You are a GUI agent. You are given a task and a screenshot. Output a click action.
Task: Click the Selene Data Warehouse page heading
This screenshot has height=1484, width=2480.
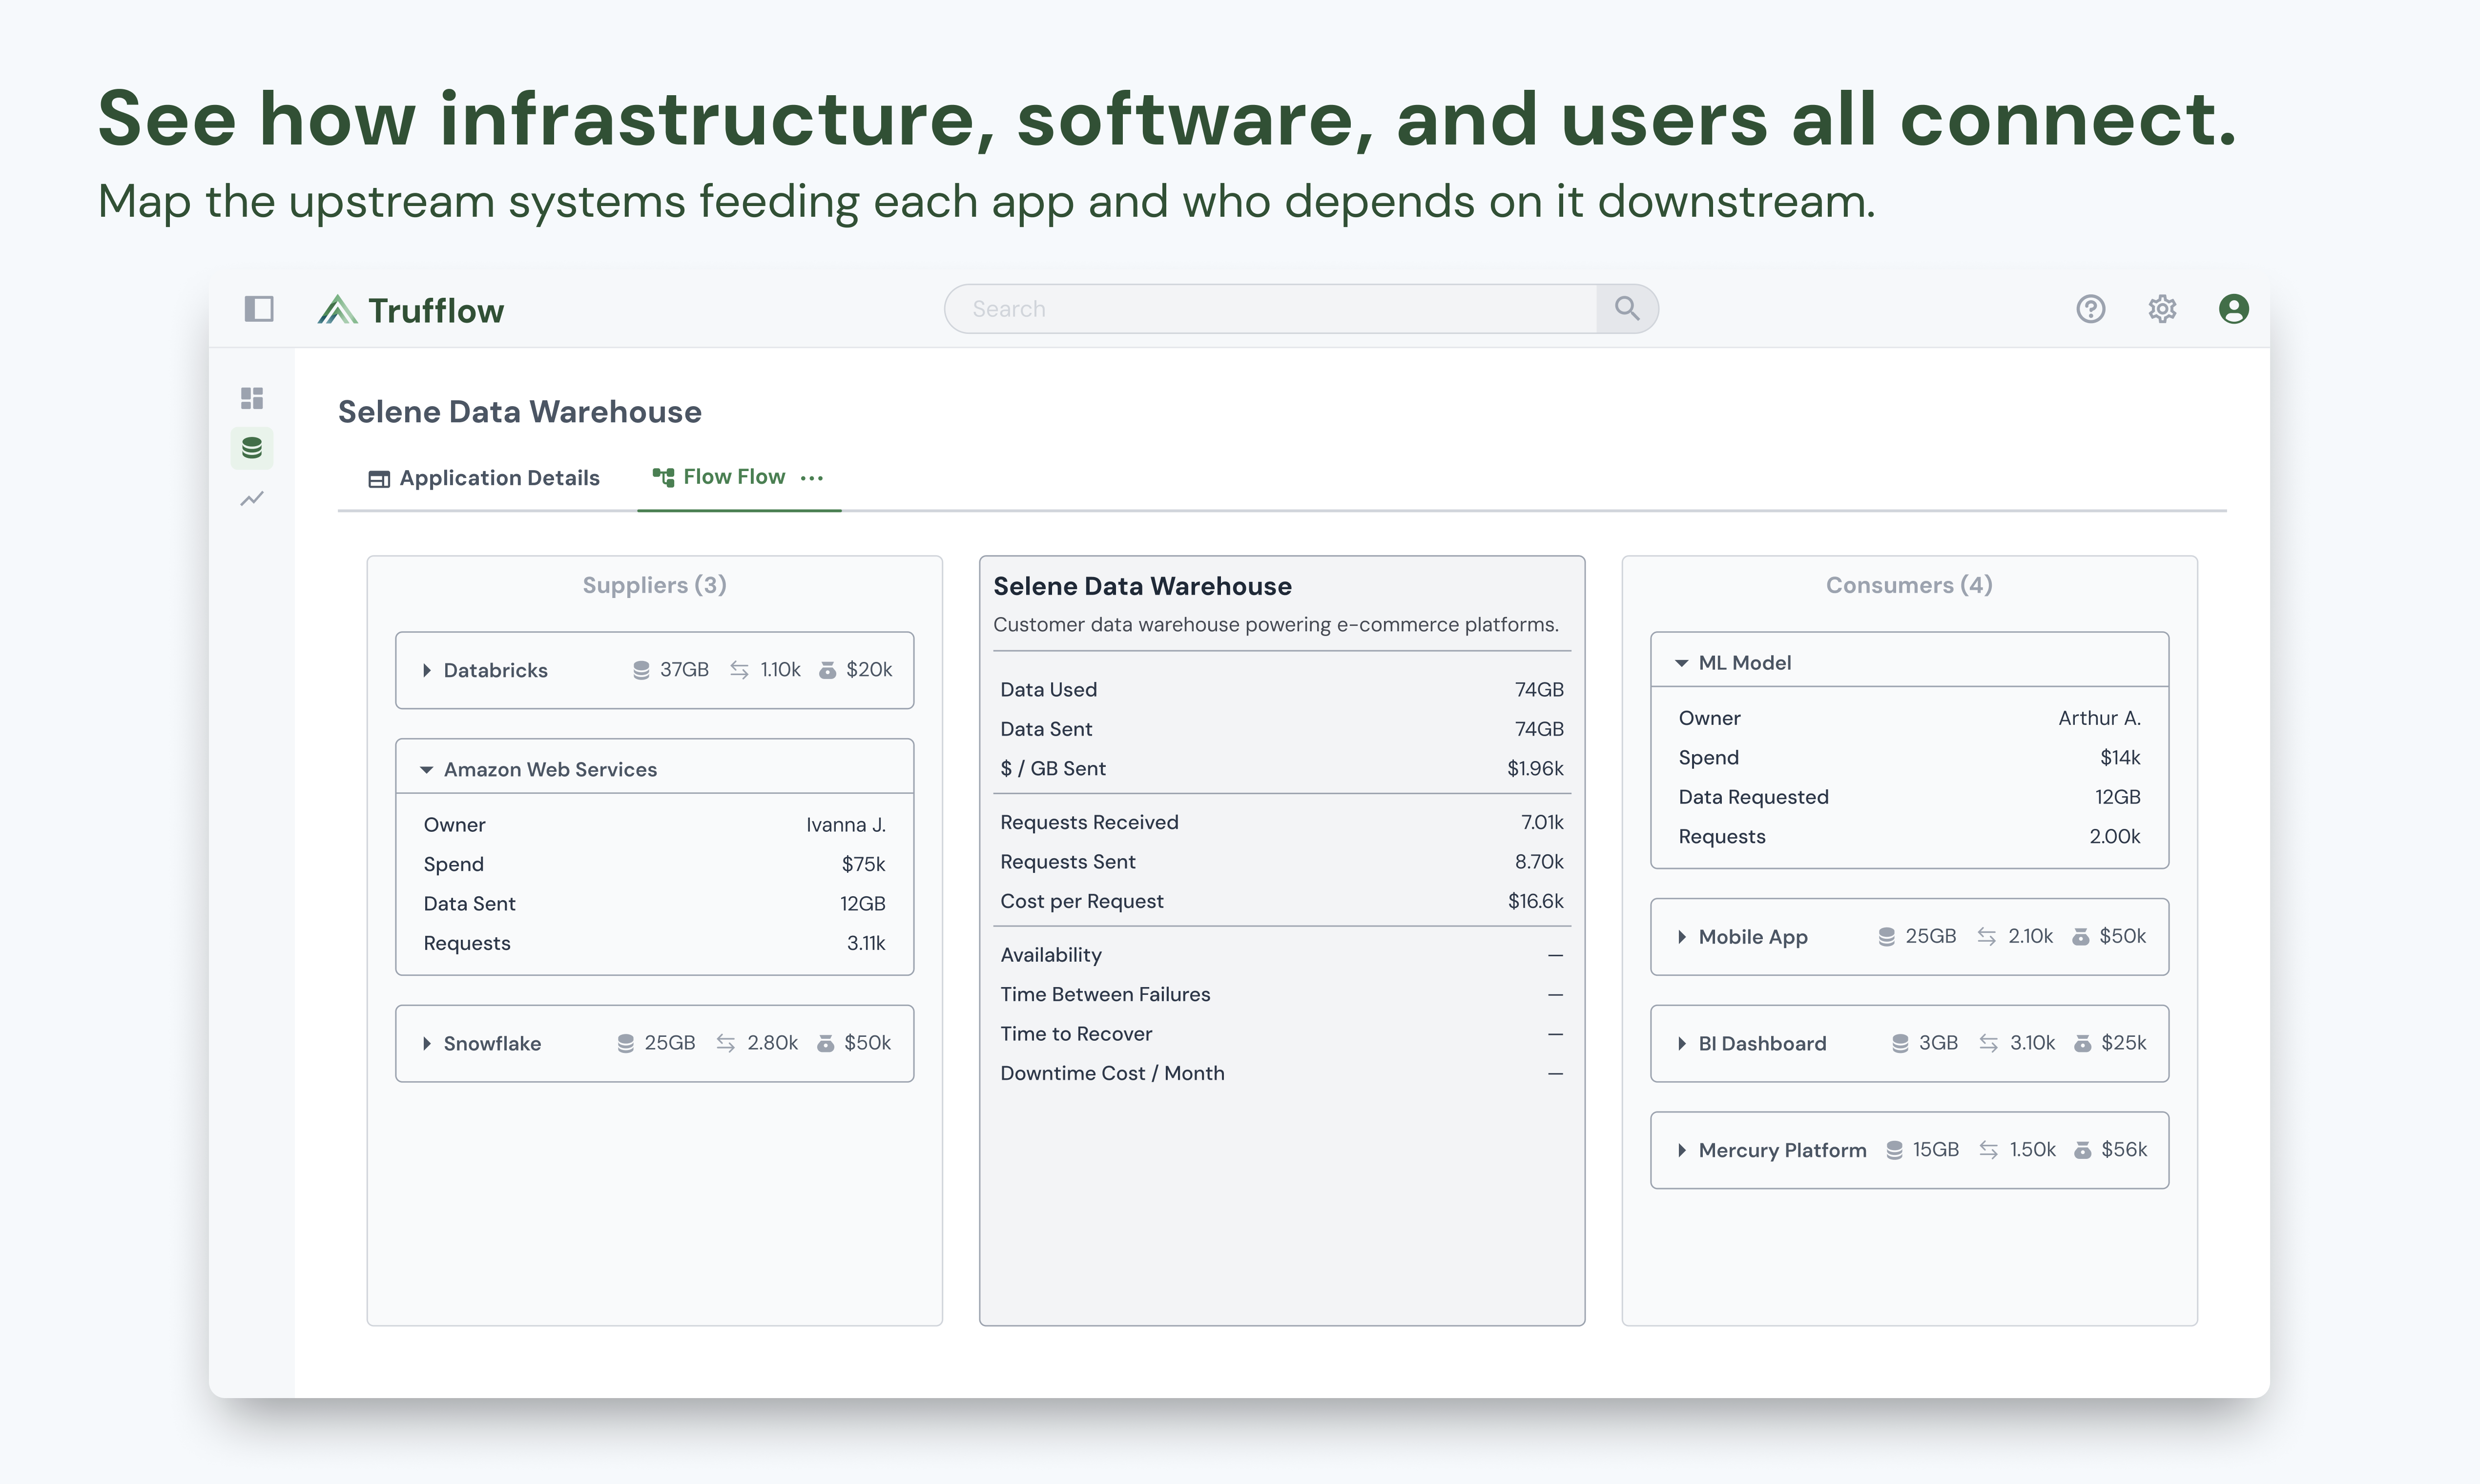pyautogui.click(x=520, y=412)
